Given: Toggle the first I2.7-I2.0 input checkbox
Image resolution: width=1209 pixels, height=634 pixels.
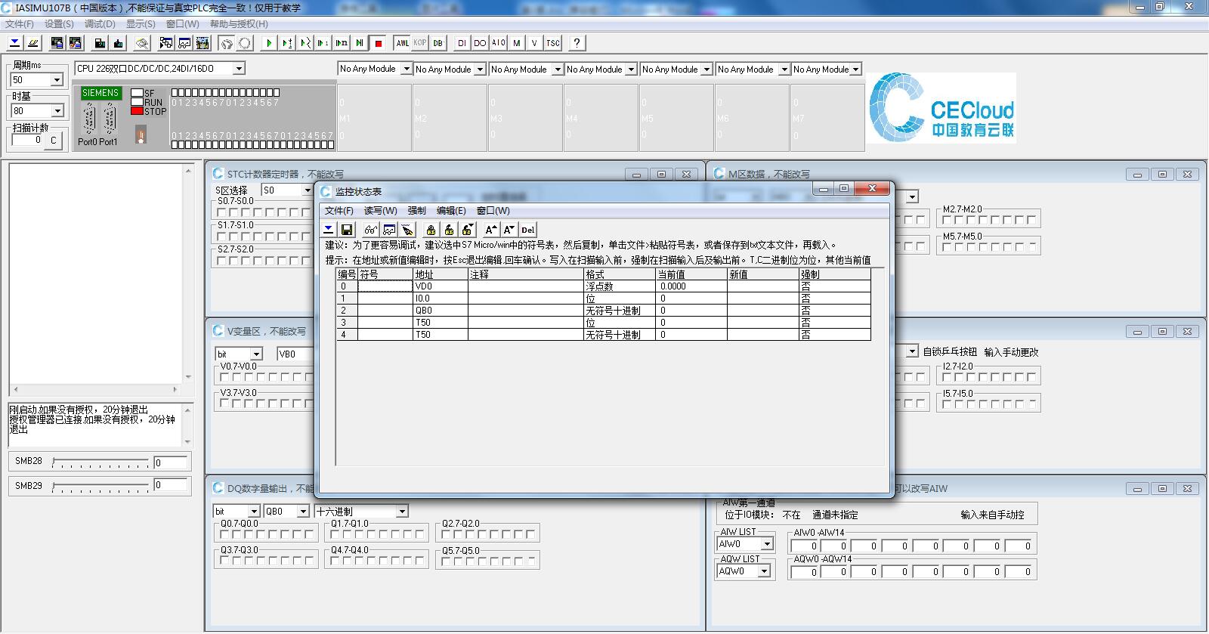Looking at the screenshot, I should [948, 377].
